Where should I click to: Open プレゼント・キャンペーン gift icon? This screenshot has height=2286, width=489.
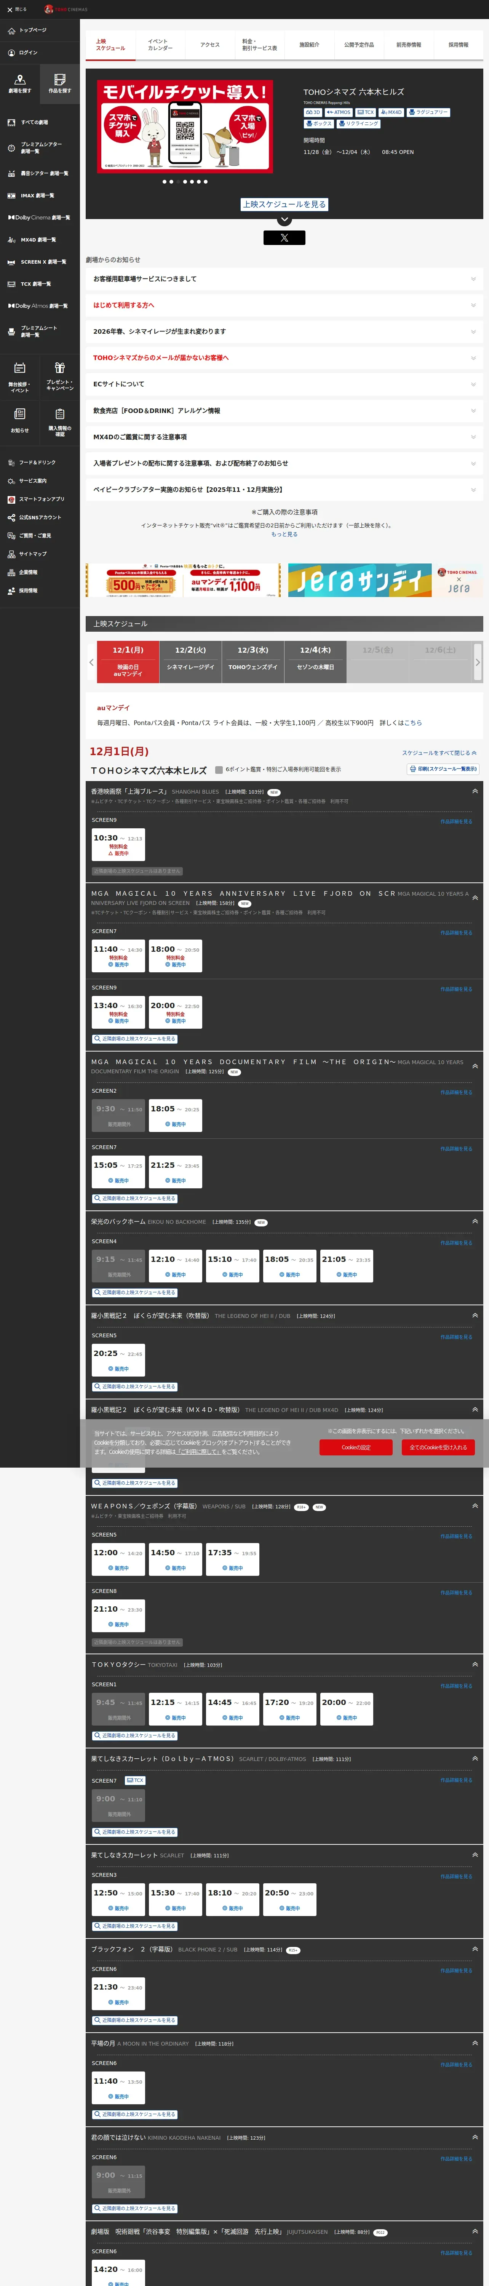59,376
